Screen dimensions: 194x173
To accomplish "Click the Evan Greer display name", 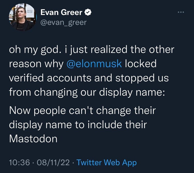I will click(x=62, y=12).
